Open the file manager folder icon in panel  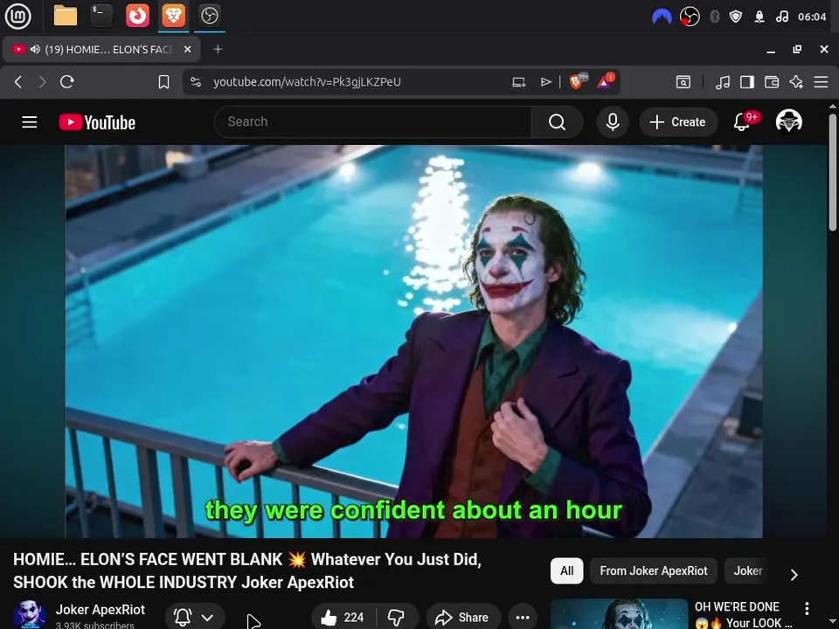tap(66, 16)
